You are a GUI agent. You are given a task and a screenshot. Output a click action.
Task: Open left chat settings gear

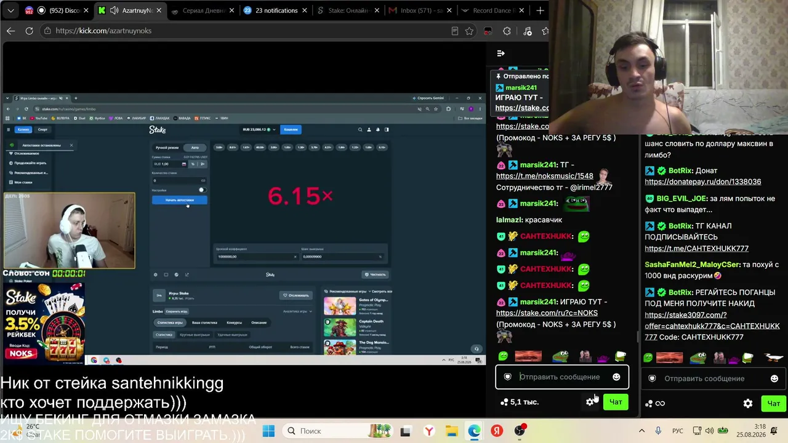click(x=590, y=402)
